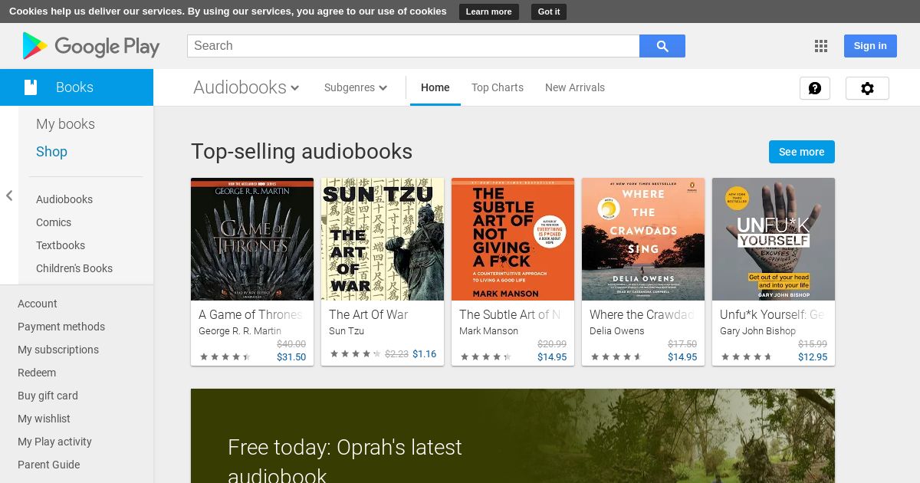Click the $1.16 price

click(424, 354)
